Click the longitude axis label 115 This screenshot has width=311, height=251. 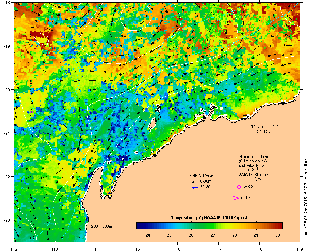tap(137, 249)
